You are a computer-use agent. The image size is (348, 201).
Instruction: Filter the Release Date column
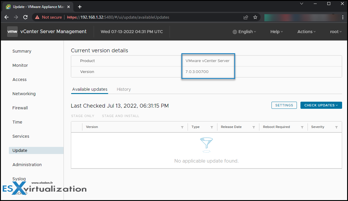point(254,127)
